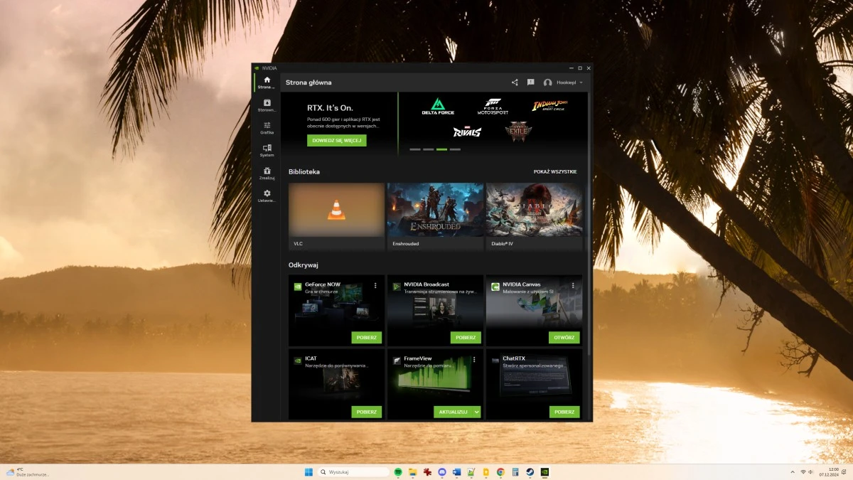Launch Steam from the taskbar
The height and width of the screenshot is (480, 853).
point(530,472)
